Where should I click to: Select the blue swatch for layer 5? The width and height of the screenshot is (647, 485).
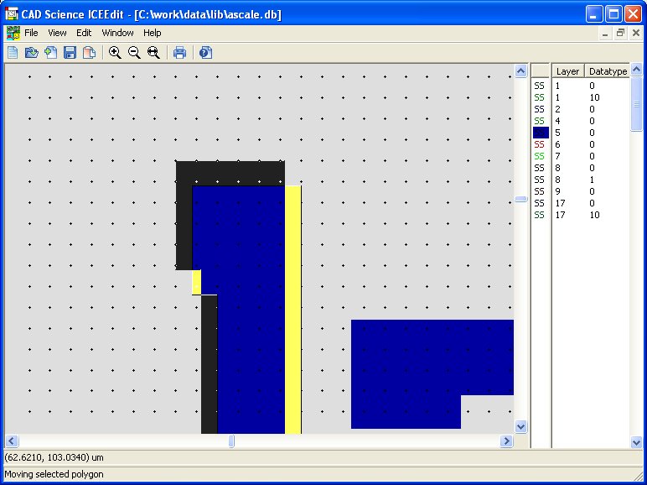coord(541,133)
